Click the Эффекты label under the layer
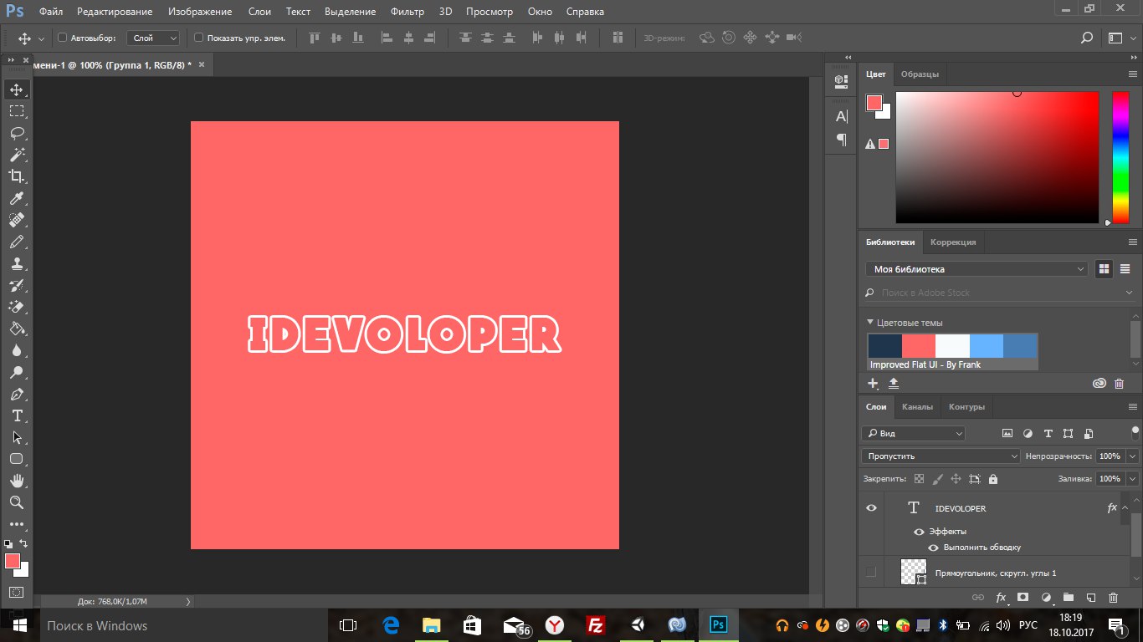The height and width of the screenshot is (642, 1143). (x=947, y=532)
